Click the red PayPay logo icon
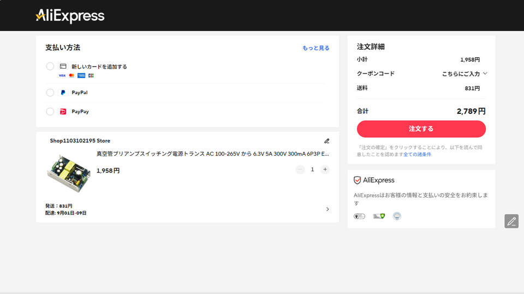This screenshot has height=294, width=524. pyautogui.click(x=63, y=112)
